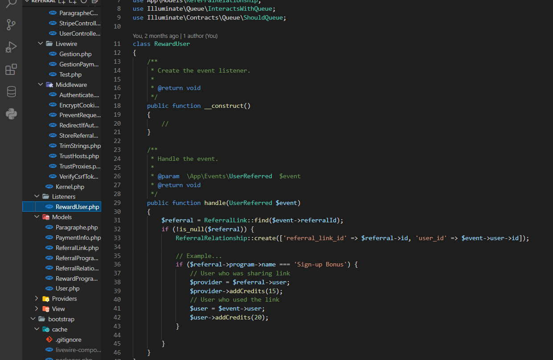
Task: Click the PHP icon of Test.php
Action: 53,74
